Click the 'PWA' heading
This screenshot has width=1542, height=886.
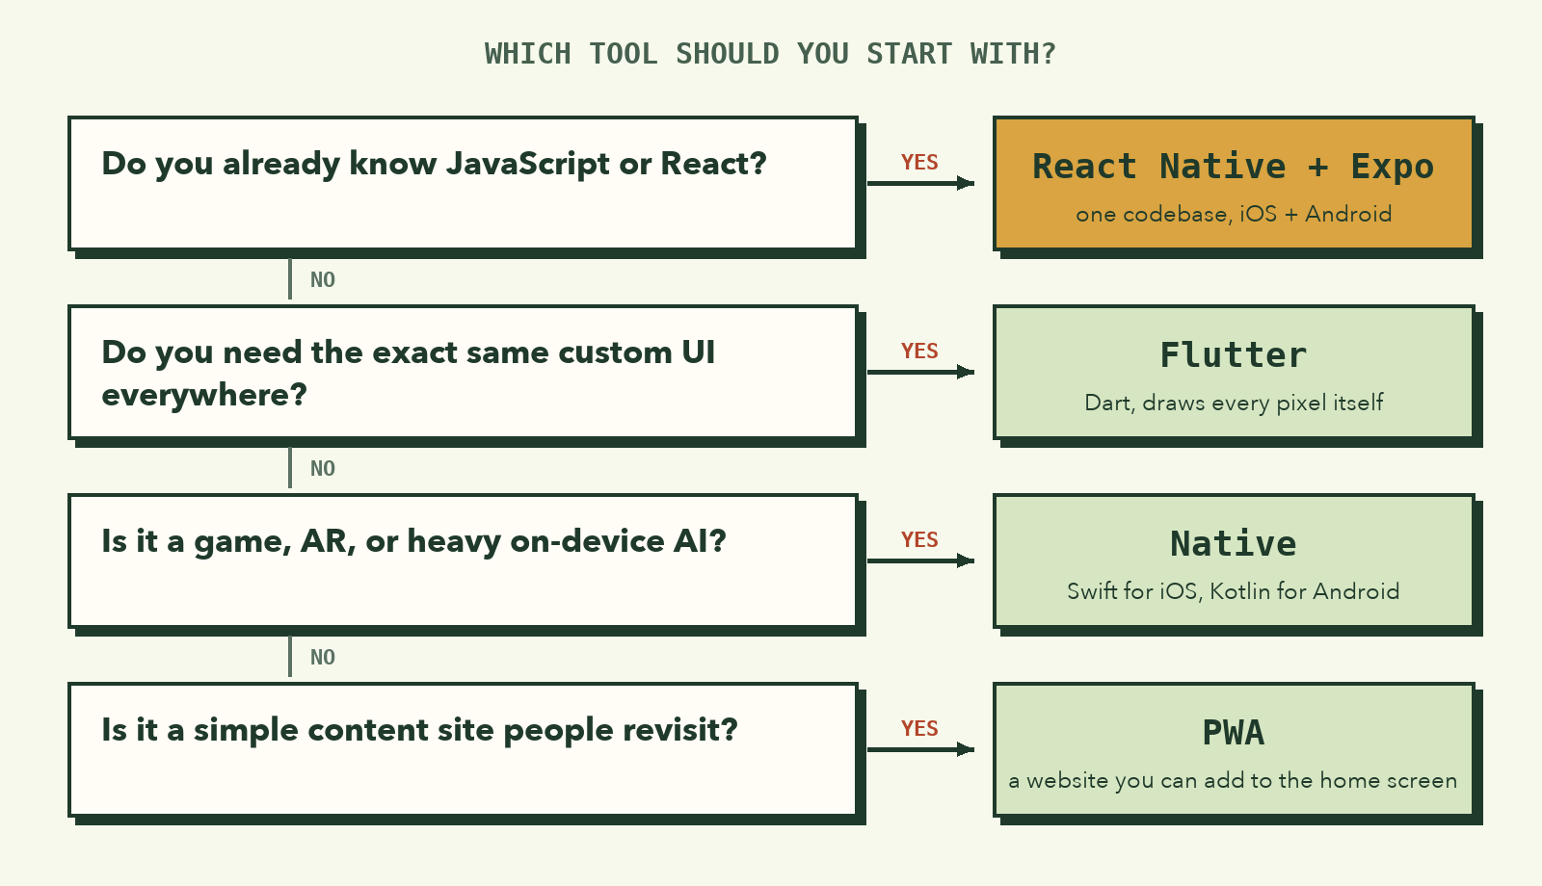click(1234, 733)
